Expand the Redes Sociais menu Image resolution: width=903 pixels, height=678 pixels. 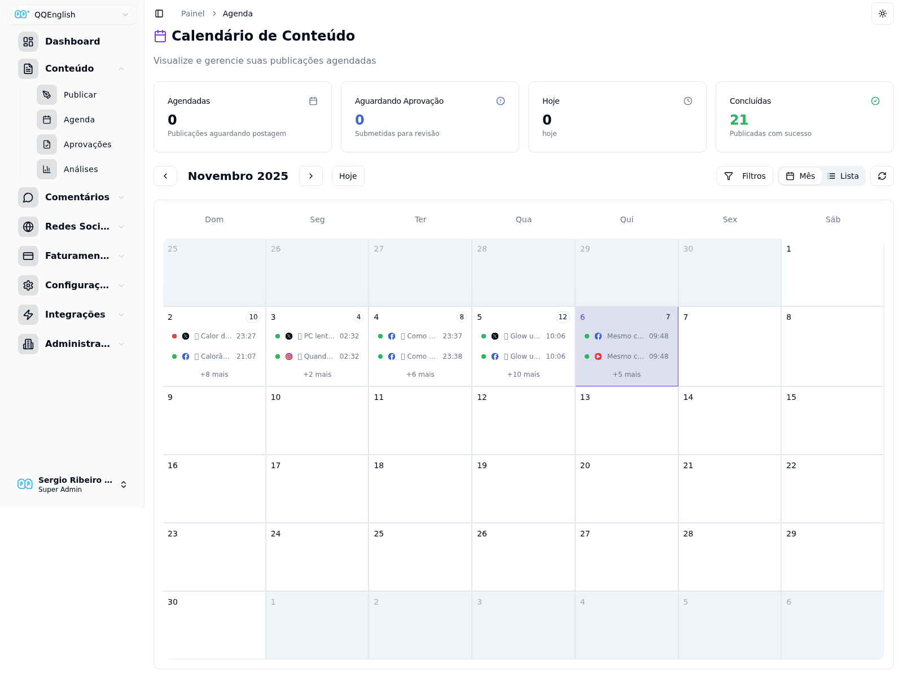tap(77, 227)
